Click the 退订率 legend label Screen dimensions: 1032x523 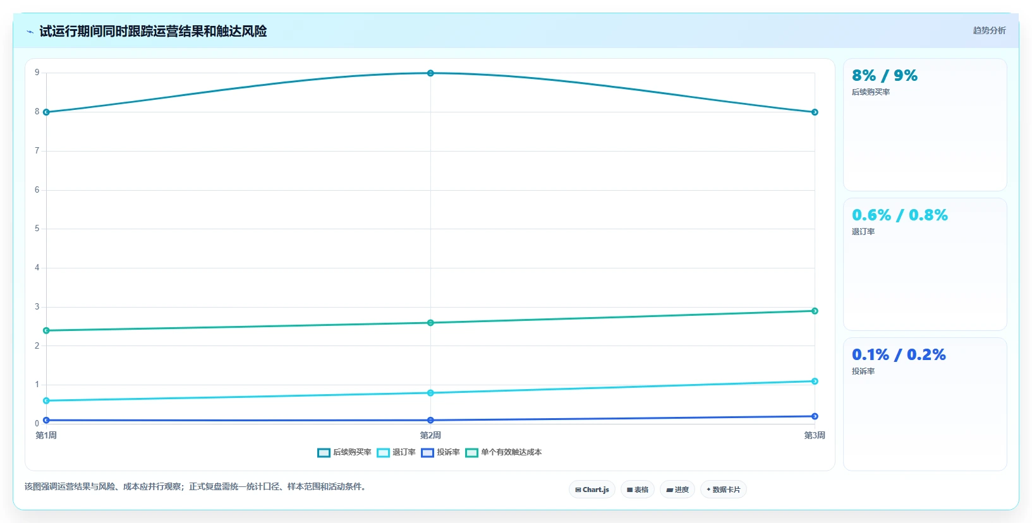coord(404,452)
